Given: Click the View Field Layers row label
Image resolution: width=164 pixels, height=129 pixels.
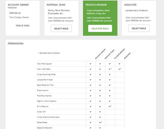Looking at the screenshot, I should (x=44, y=64).
